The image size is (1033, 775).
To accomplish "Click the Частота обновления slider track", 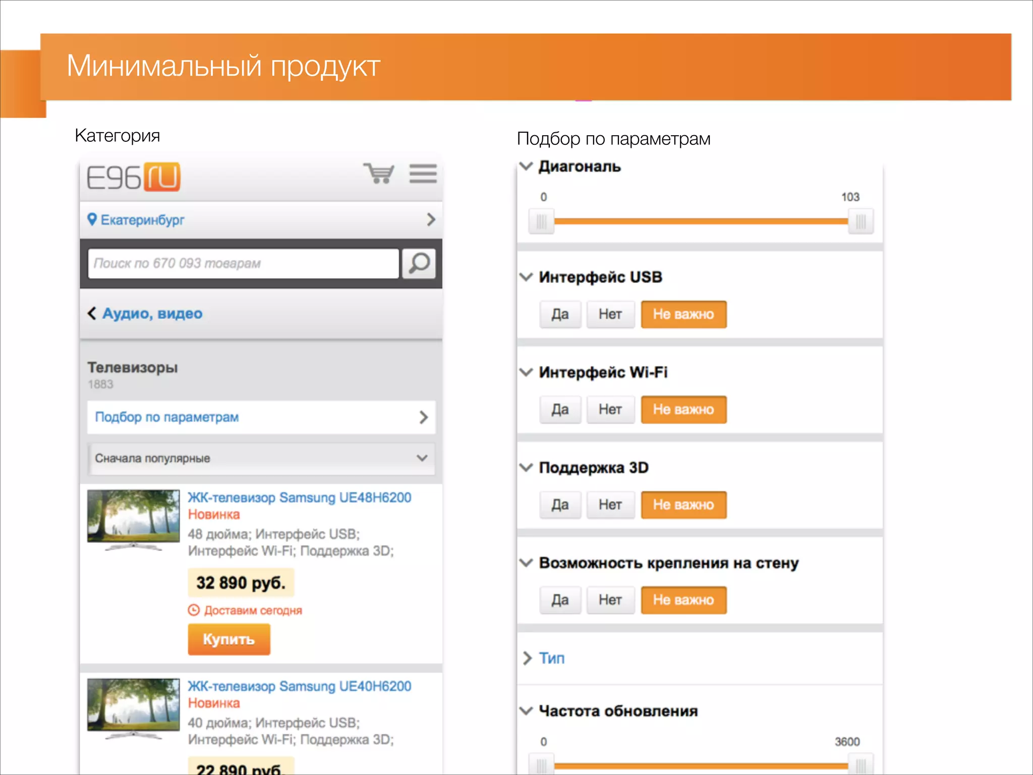I will pos(701,766).
